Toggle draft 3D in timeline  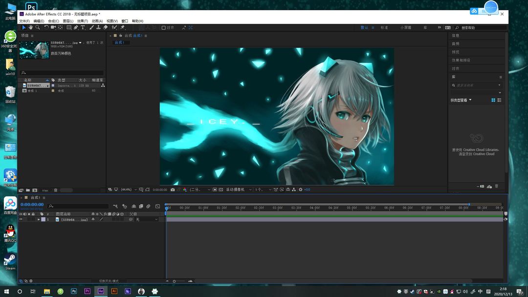tap(125, 206)
